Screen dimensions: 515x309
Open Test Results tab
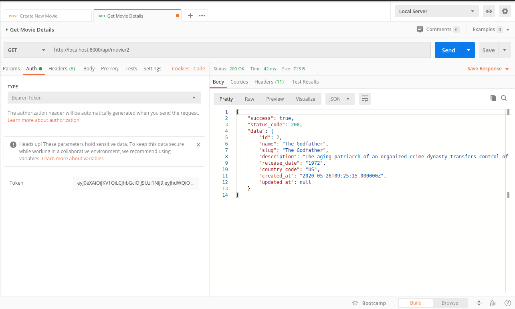click(305, 82)
